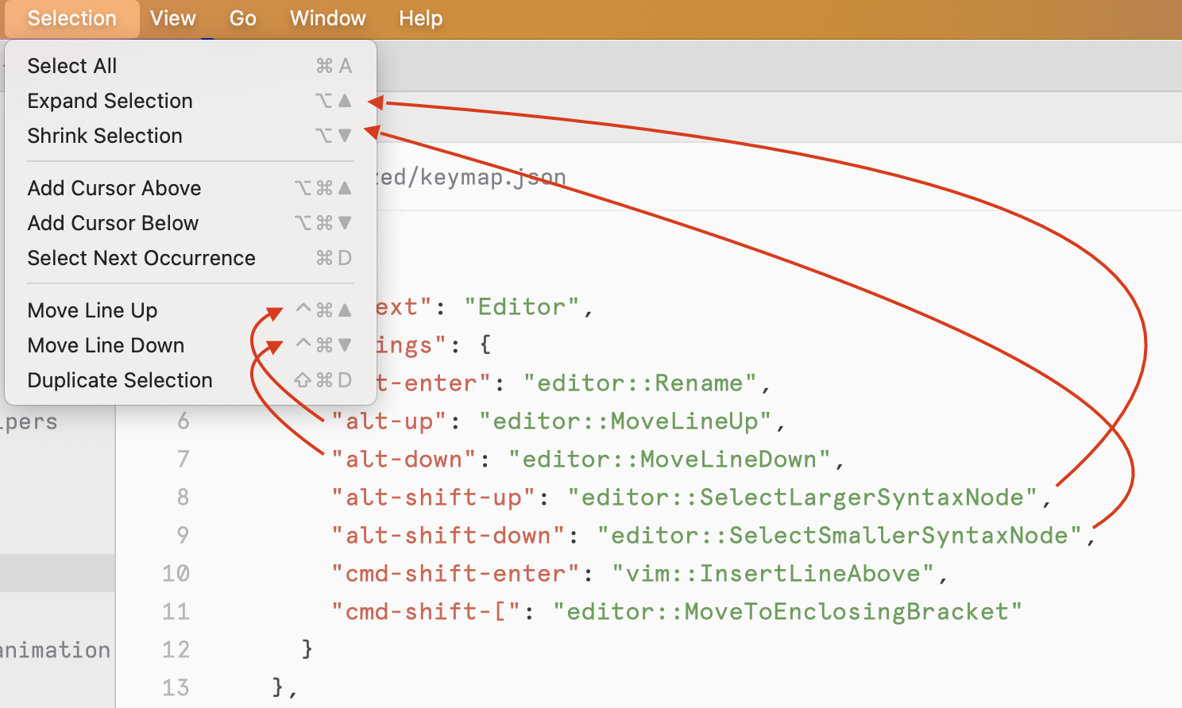Click Move Line Down menu entry

(105, 345)
